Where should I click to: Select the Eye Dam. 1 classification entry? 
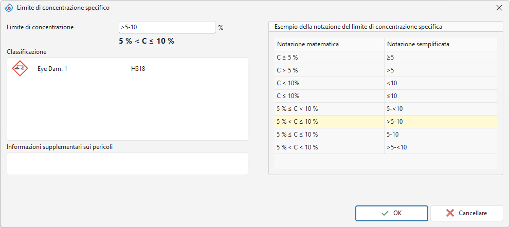click(x=52, y=68)
